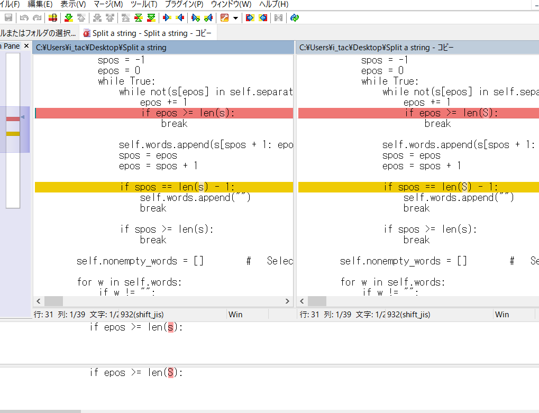Click the Select Line Difference icon
Viewport: 539px width, 413px height.
click(52, 18)
